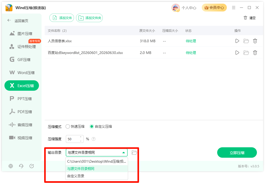Choose the C:\Users\001\Desktop path option
265x183 pixels.
click(97, 161)
